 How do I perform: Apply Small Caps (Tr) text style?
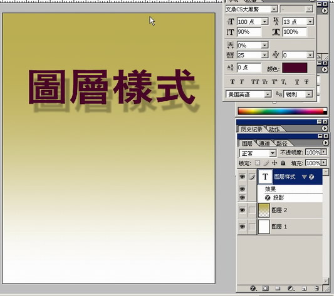click(x=265, y=82)
